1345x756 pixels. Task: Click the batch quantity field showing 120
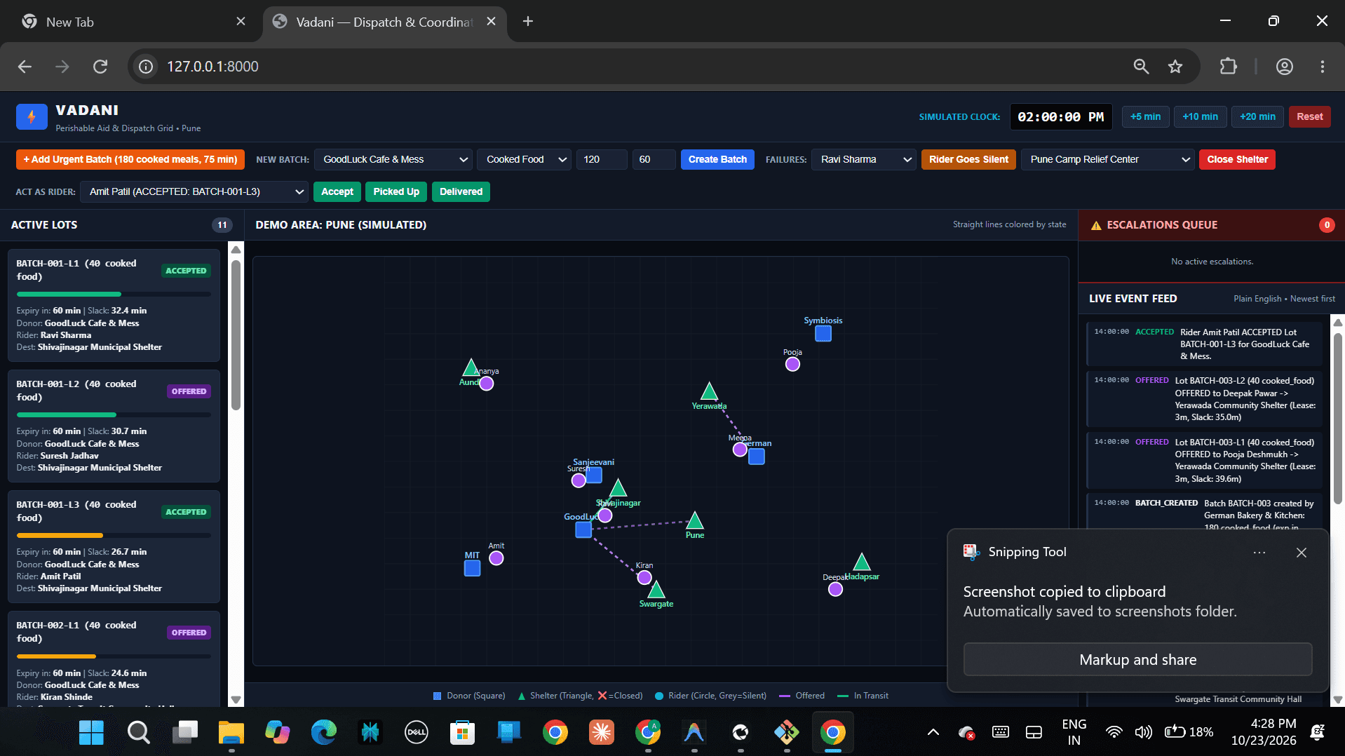click(x=602, y=159)
